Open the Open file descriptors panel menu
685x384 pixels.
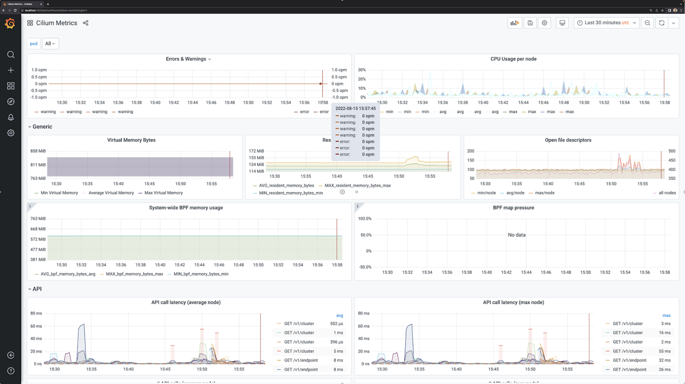click(x=568, y=140)
